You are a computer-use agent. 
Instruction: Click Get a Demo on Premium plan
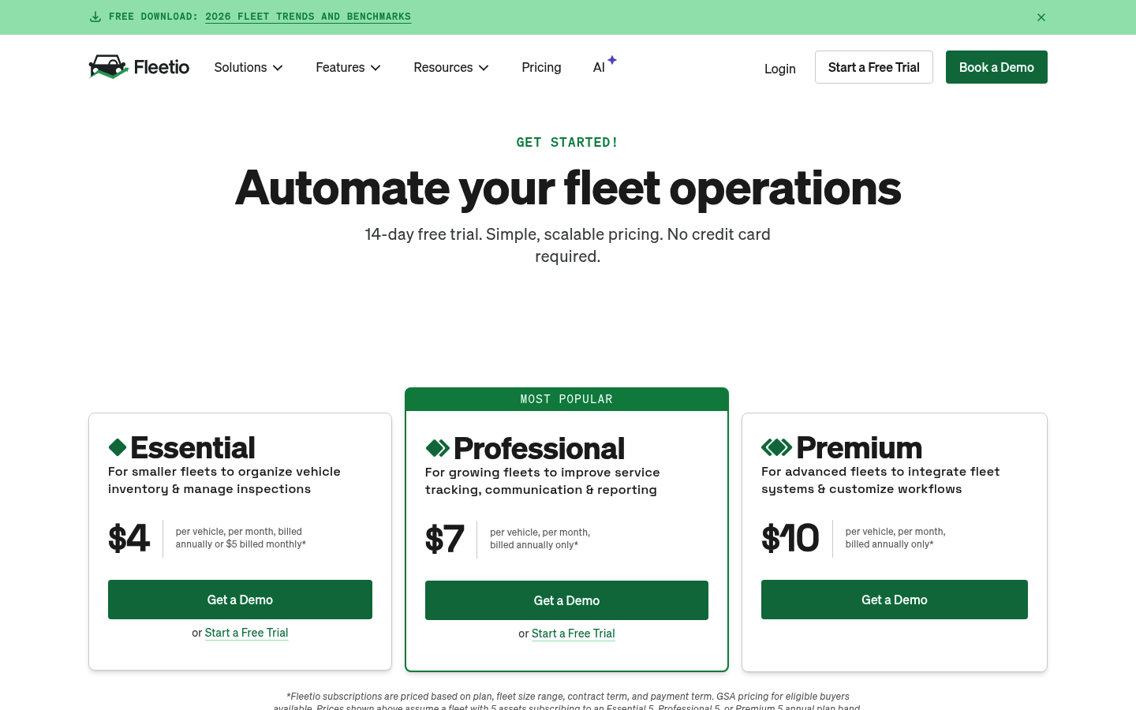click(x=895, y=600)
